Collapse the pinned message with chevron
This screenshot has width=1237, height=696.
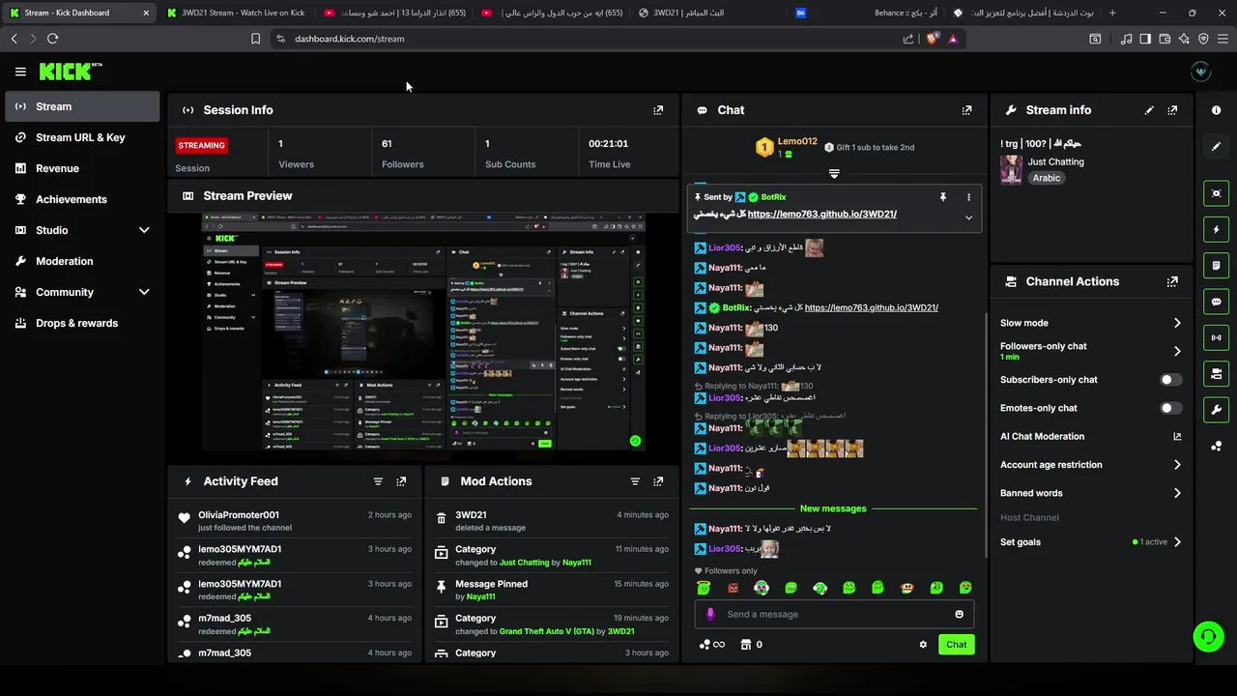coord(968,217)
